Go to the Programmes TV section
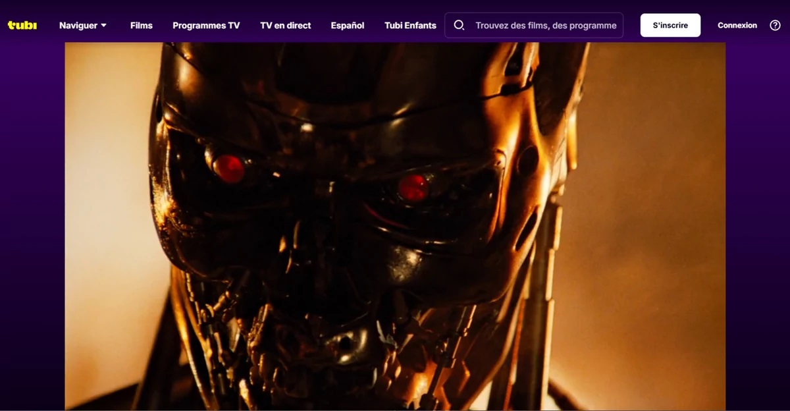This screenshot has width=790, height=411. [206, 25]
